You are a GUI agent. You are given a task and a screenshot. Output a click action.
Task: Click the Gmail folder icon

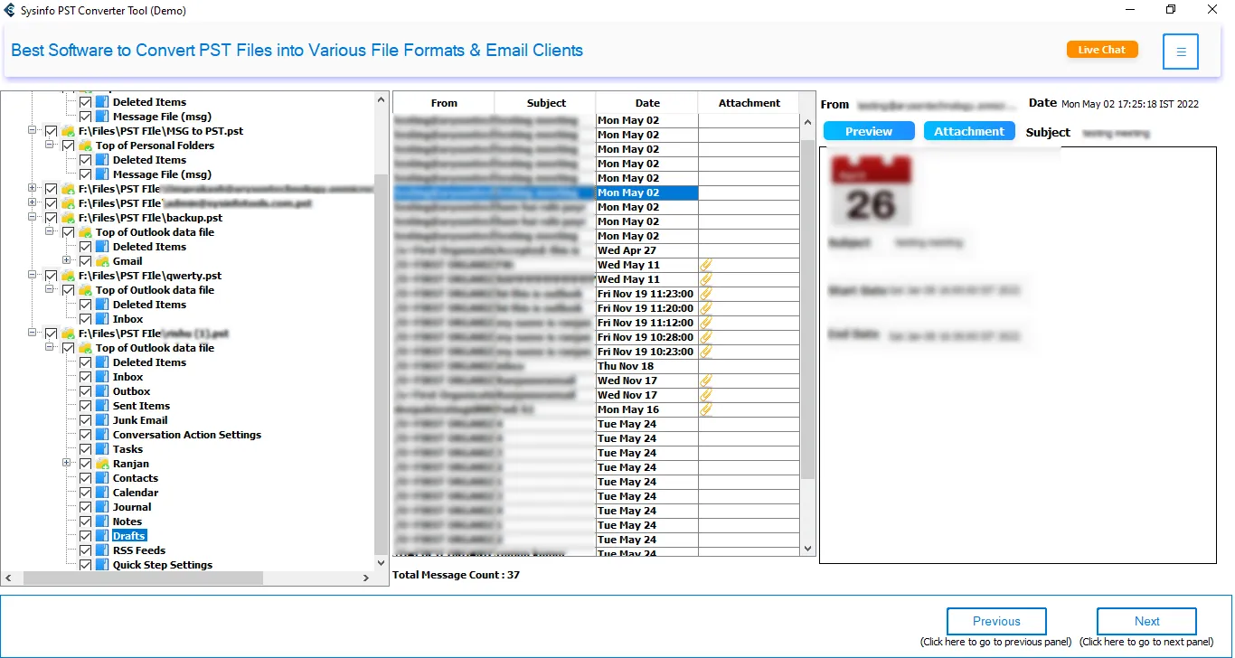tap(102, 261)
